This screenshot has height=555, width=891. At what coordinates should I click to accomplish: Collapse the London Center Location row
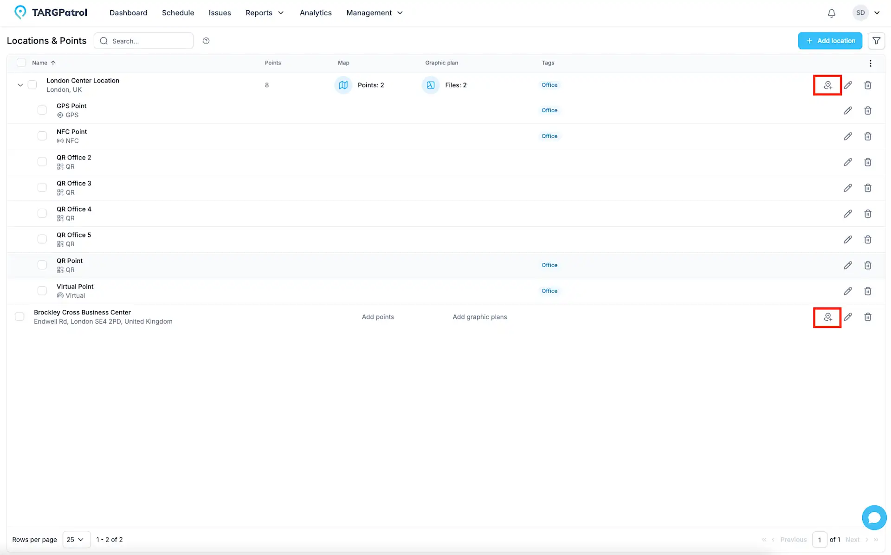coord(20,85)
